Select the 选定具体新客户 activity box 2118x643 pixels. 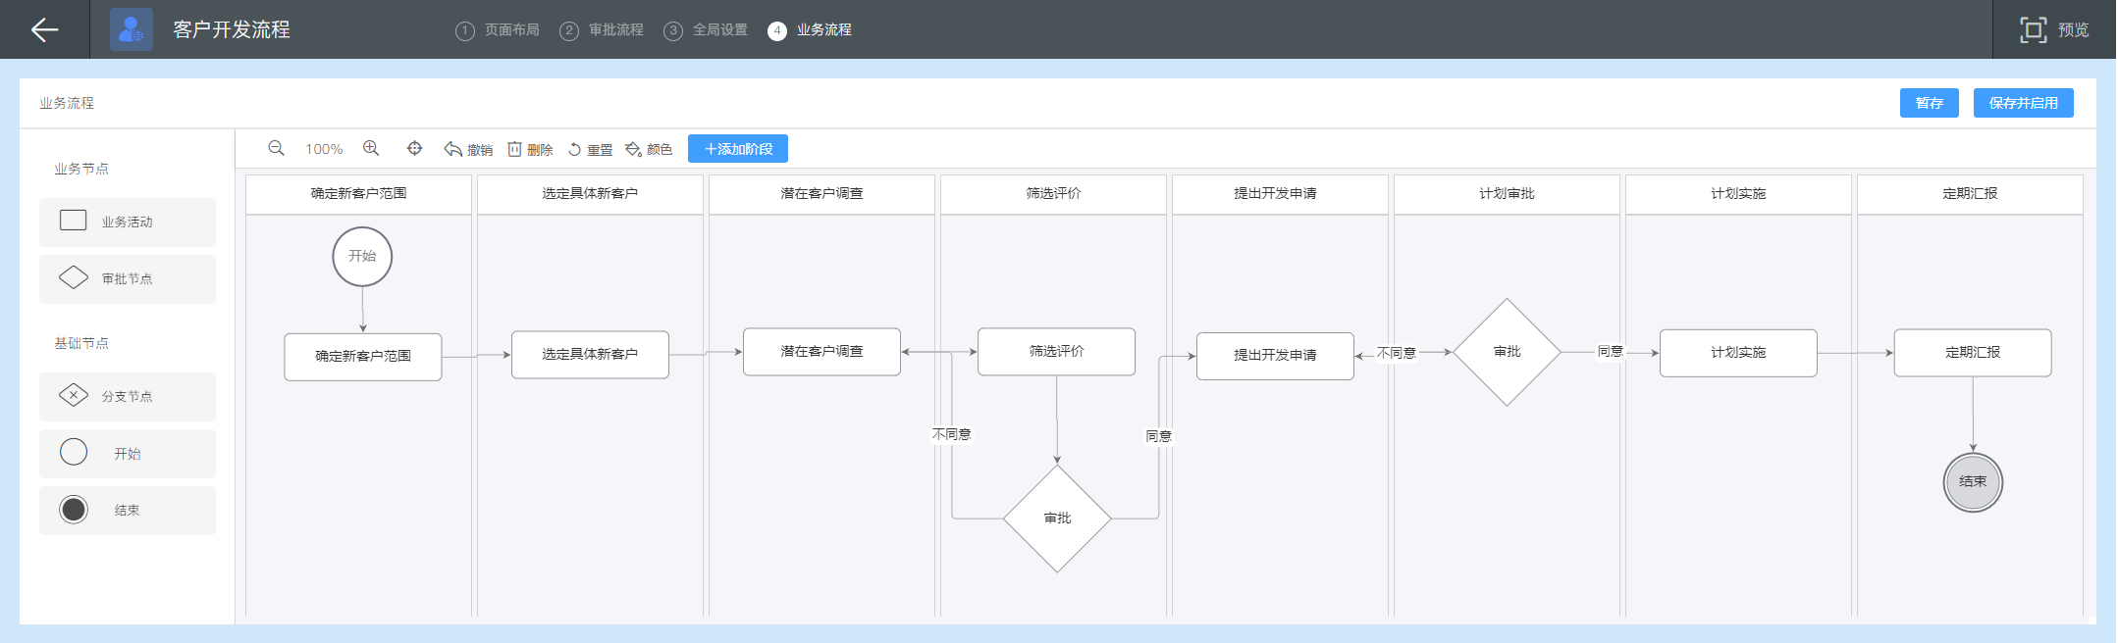590,355
